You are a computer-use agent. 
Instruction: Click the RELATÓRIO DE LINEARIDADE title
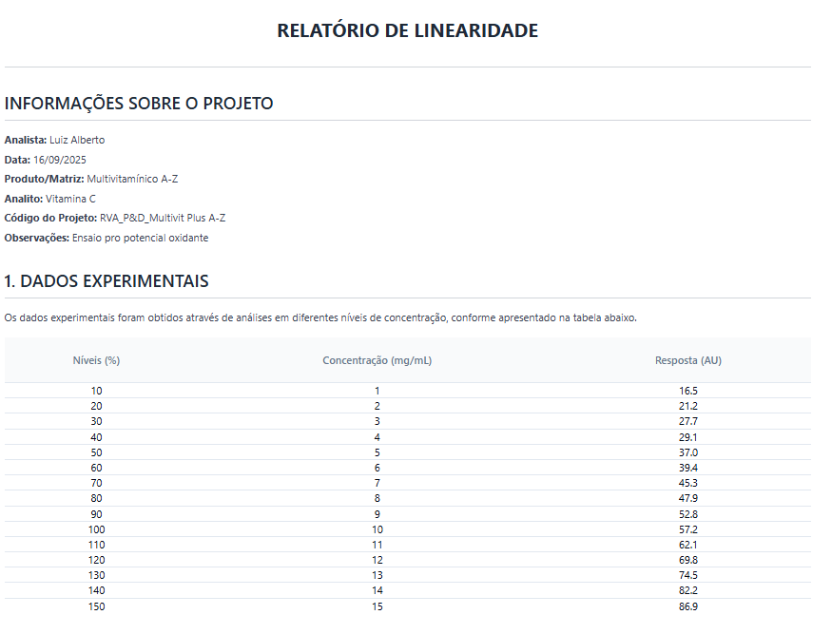click(x=407, y=30)
